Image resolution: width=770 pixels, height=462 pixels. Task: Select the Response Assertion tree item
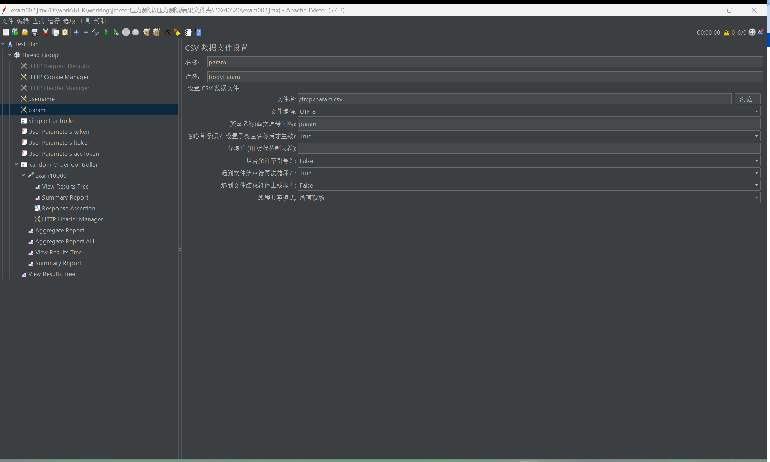click(x=68, y=208)
